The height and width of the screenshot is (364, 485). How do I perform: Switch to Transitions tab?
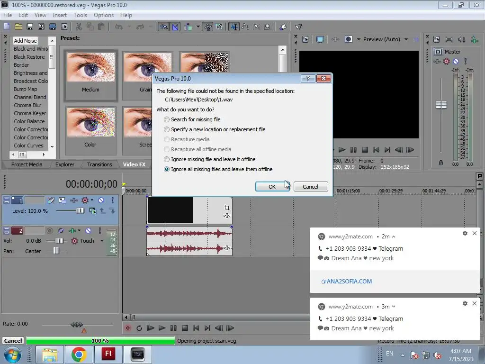[99, 164]
